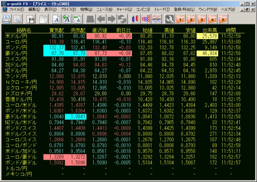Image resolution: width=257 pixels, height=182 pixels.
Task: Click the cyan bid cell 132.37
Action: (54, 47)
